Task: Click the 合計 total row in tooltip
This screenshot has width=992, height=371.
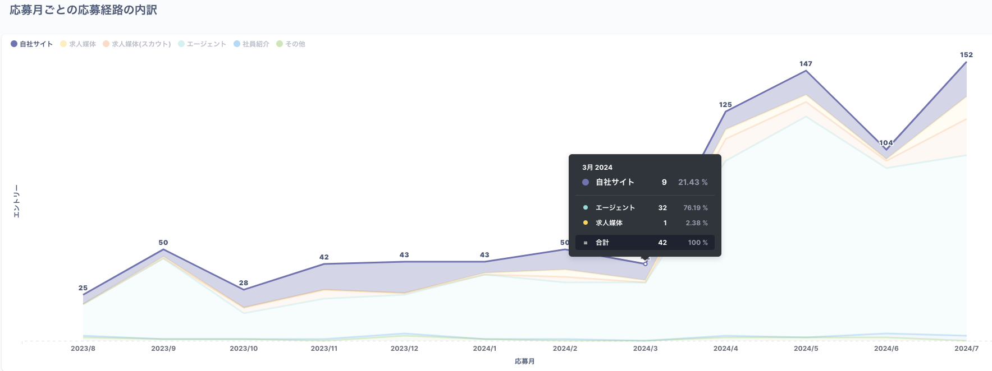Action: click(644, 243)
